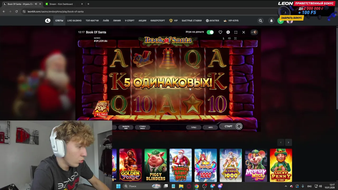Open site information icon in address bar

[x=24, y=12]
